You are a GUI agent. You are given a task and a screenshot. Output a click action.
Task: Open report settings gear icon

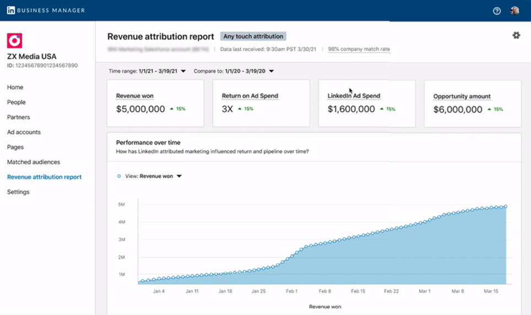516,35
